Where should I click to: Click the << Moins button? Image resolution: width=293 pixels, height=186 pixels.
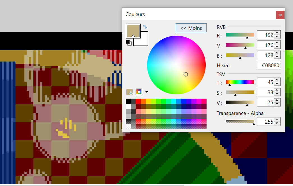(x=191, y=28)
